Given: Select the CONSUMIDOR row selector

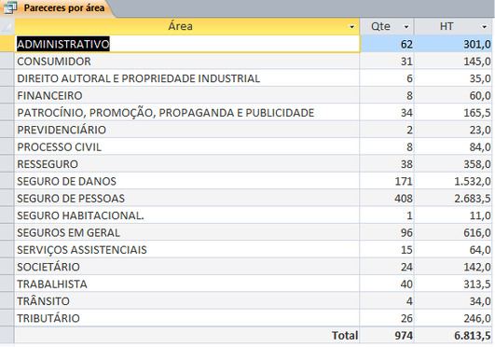Looking at the screenshot, I should coord(7,62).
